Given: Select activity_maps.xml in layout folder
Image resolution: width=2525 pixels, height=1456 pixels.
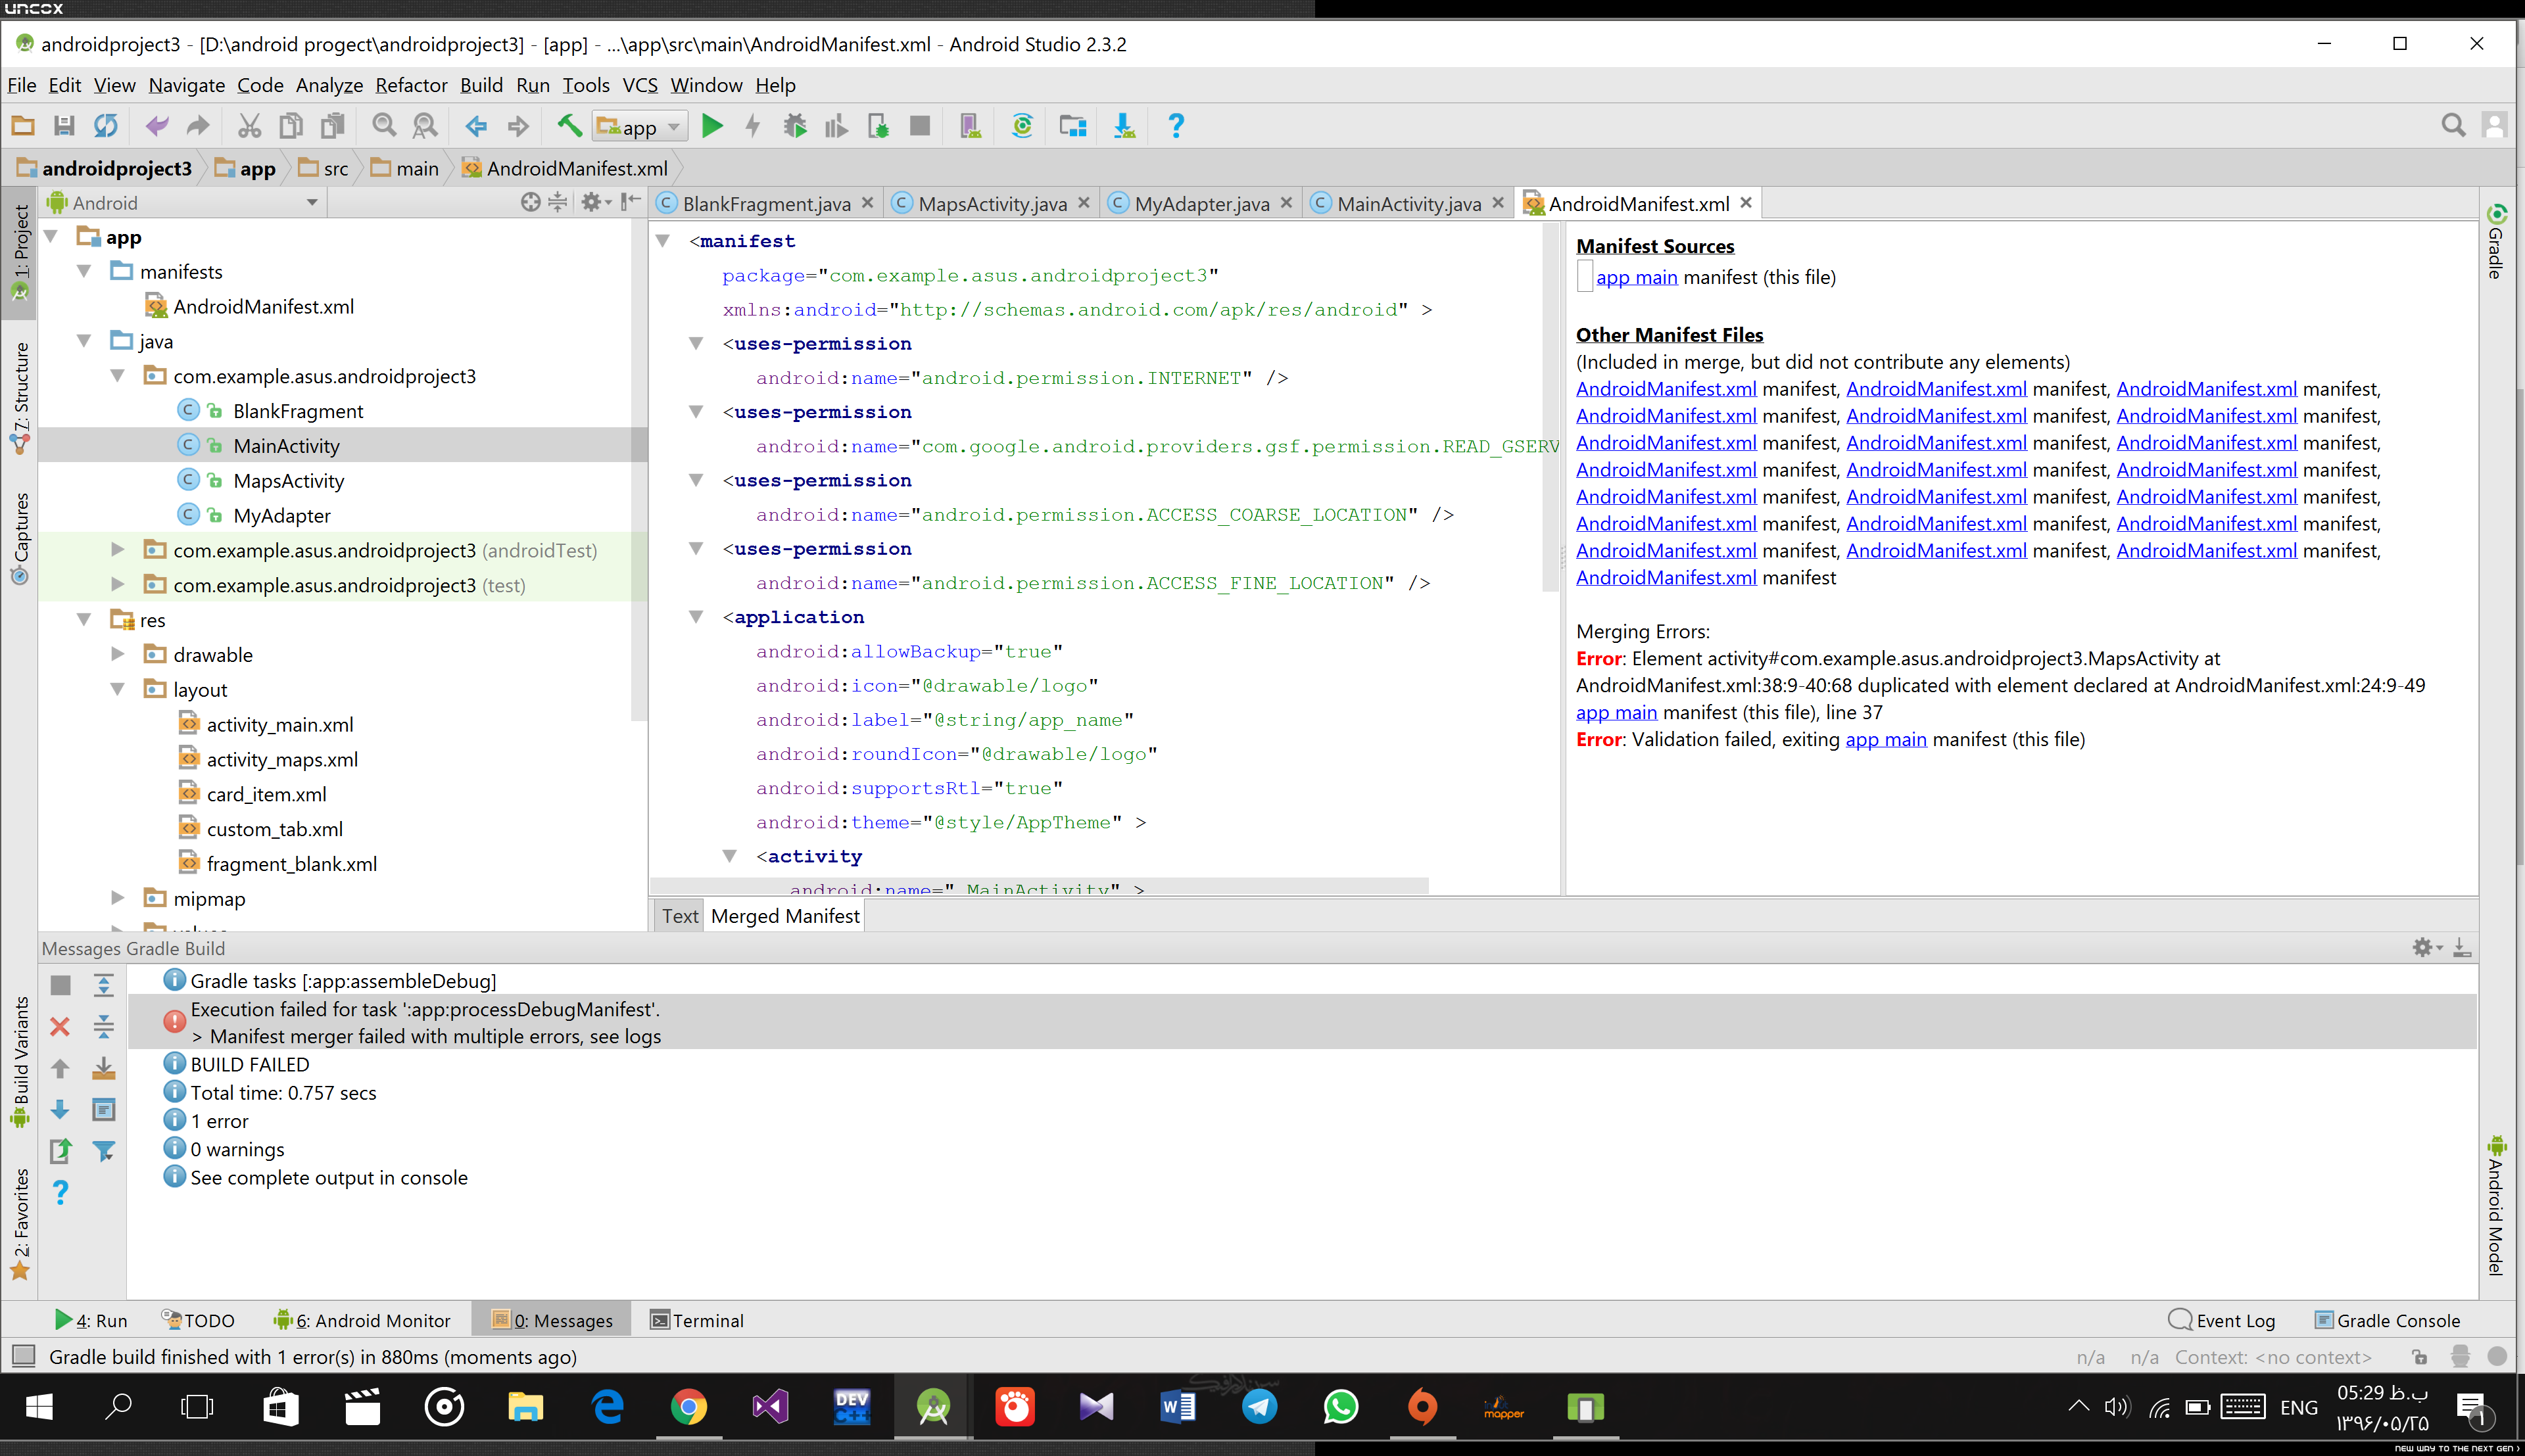Looking at the screenshot, I should pyautogui.click(x=282, y=759).
